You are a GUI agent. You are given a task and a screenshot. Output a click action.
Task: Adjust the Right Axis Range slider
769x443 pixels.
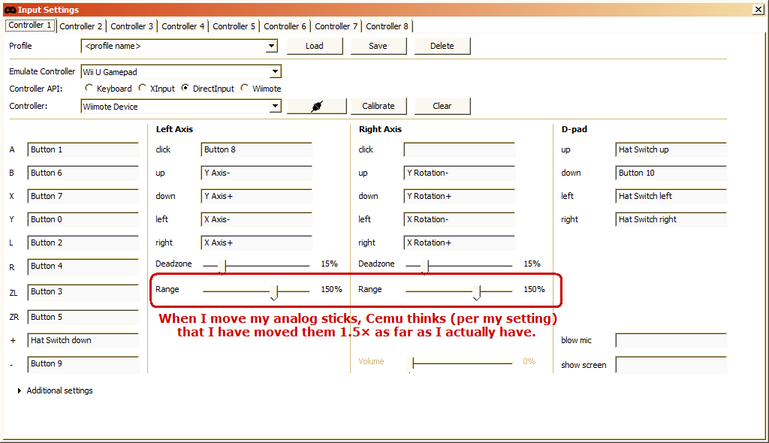[x=477, y=292]
